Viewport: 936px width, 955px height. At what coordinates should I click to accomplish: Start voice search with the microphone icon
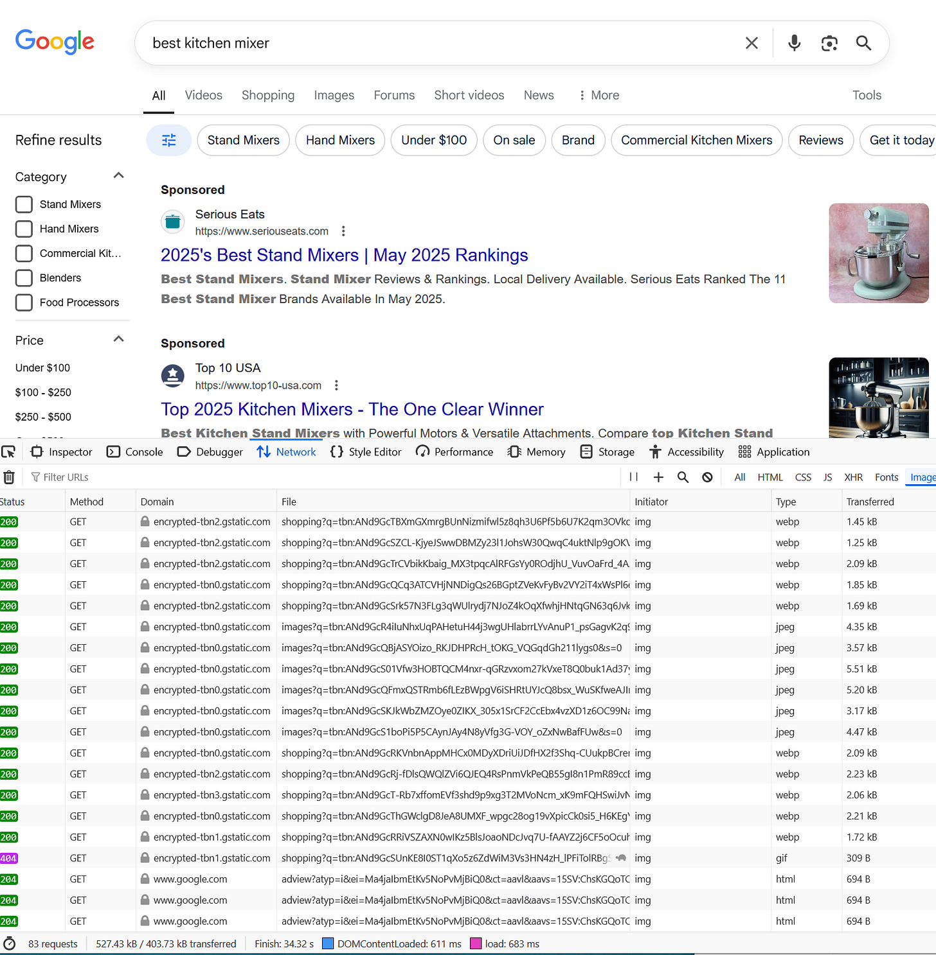coord(795,43)
